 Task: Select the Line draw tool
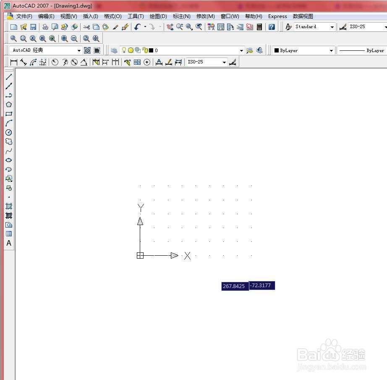tap(9, 77)
